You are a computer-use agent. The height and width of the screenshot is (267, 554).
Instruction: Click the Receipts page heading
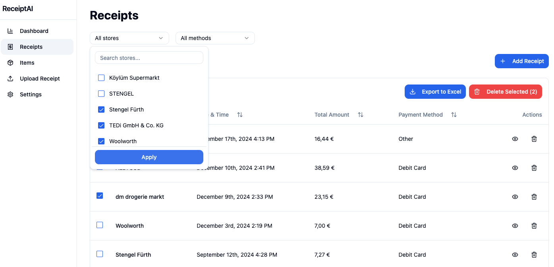114,15
